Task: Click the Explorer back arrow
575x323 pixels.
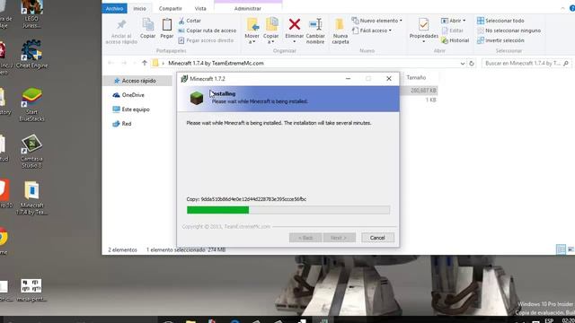Action: click(x=111, y=63)
